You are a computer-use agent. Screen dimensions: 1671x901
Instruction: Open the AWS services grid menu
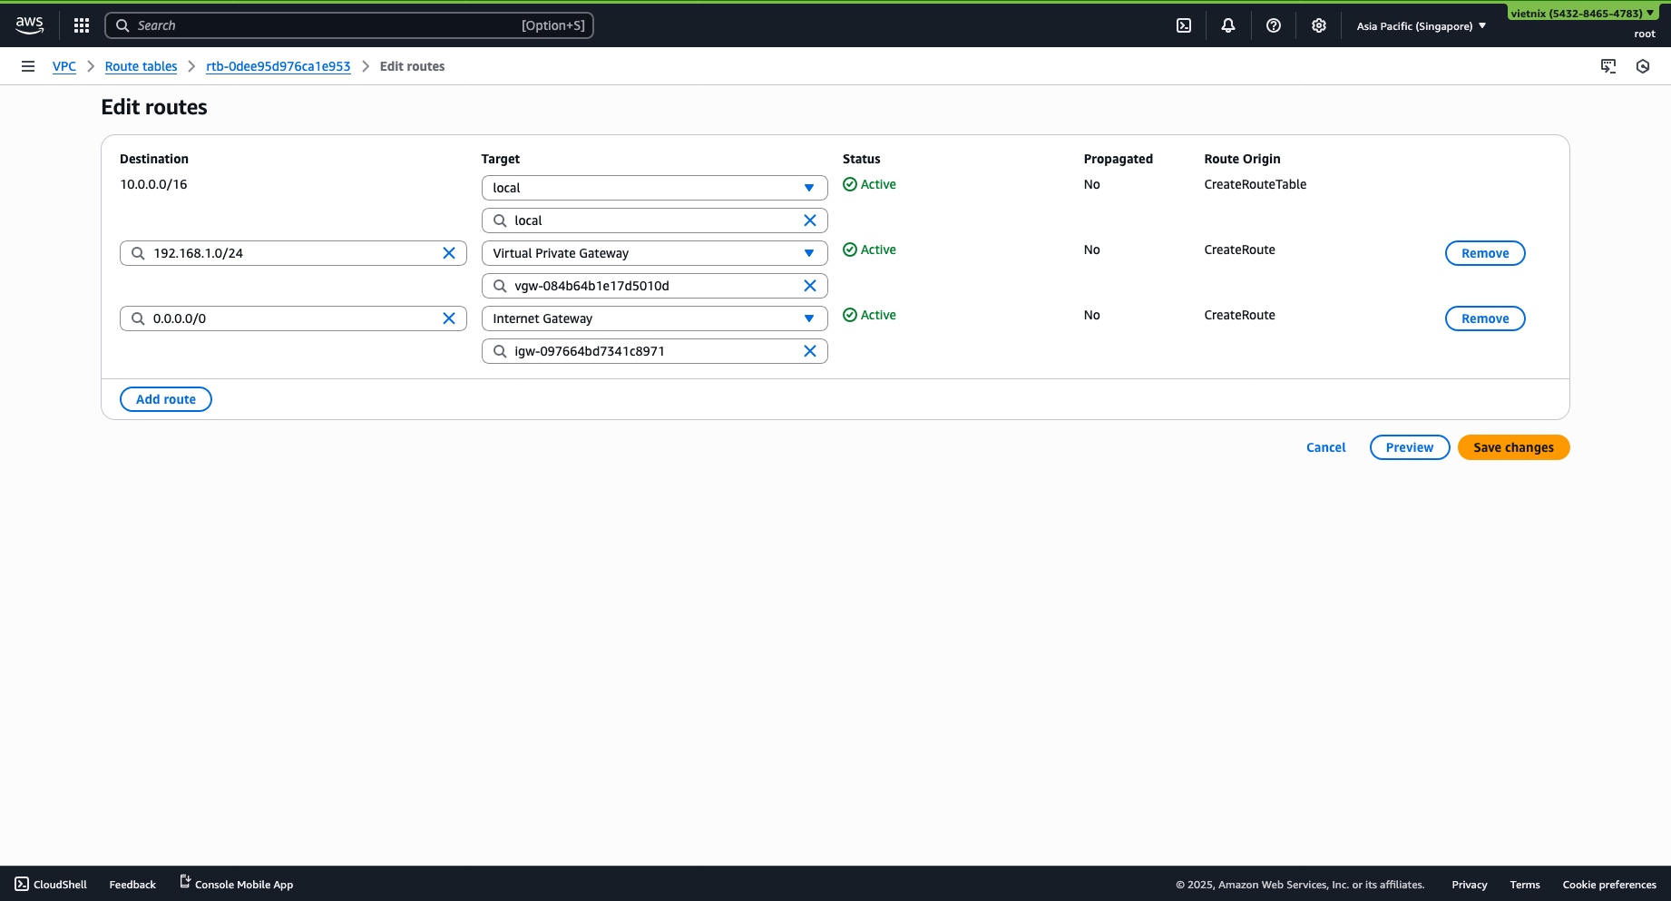tap(82, 25)
